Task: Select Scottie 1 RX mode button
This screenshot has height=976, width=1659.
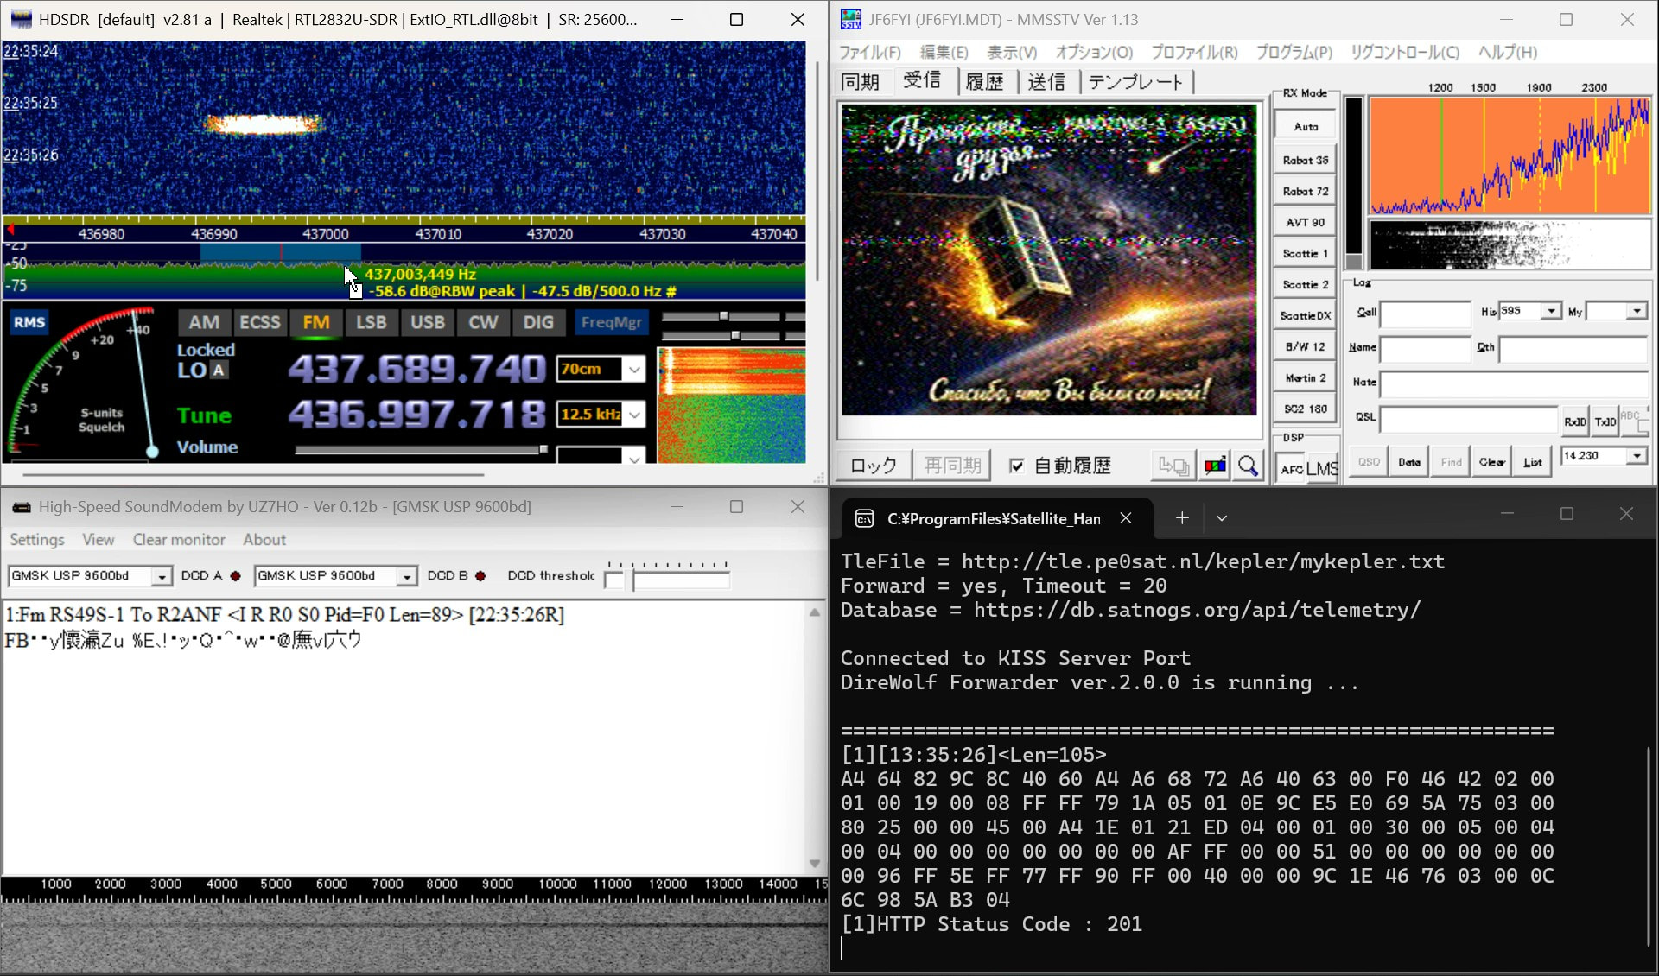Action: (x=1305, y=254)
